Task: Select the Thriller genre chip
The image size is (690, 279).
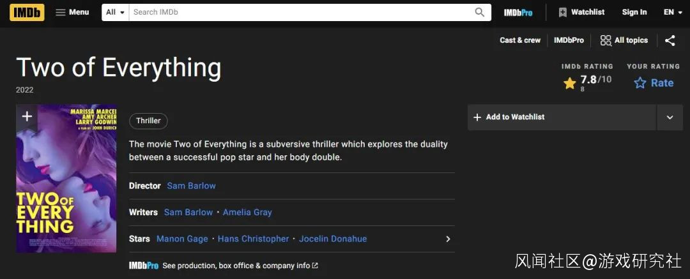Action: pos(148,121)
